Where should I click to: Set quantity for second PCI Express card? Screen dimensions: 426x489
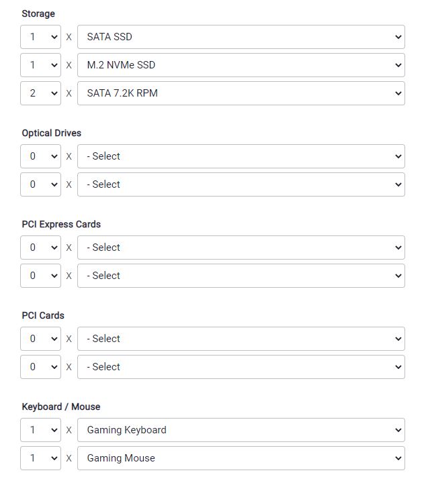pos(40,276)
